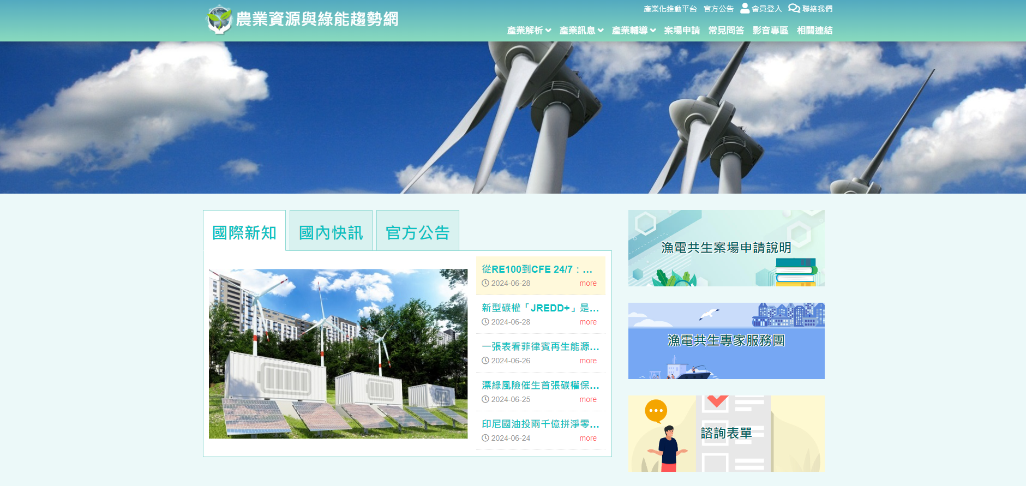Click more for the 2024-06-24 Indonesia article
The width and height of the screenshot is (1026, 486).
click(587, 438)
